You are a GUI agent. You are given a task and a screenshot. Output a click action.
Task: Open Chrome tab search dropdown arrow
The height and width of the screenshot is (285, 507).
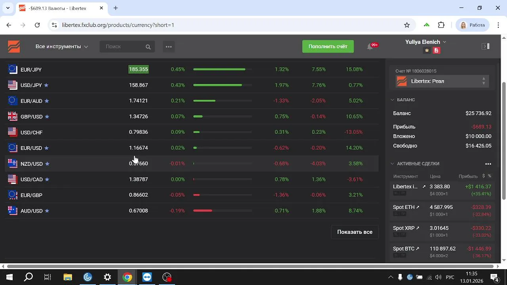tap(8, 8)
